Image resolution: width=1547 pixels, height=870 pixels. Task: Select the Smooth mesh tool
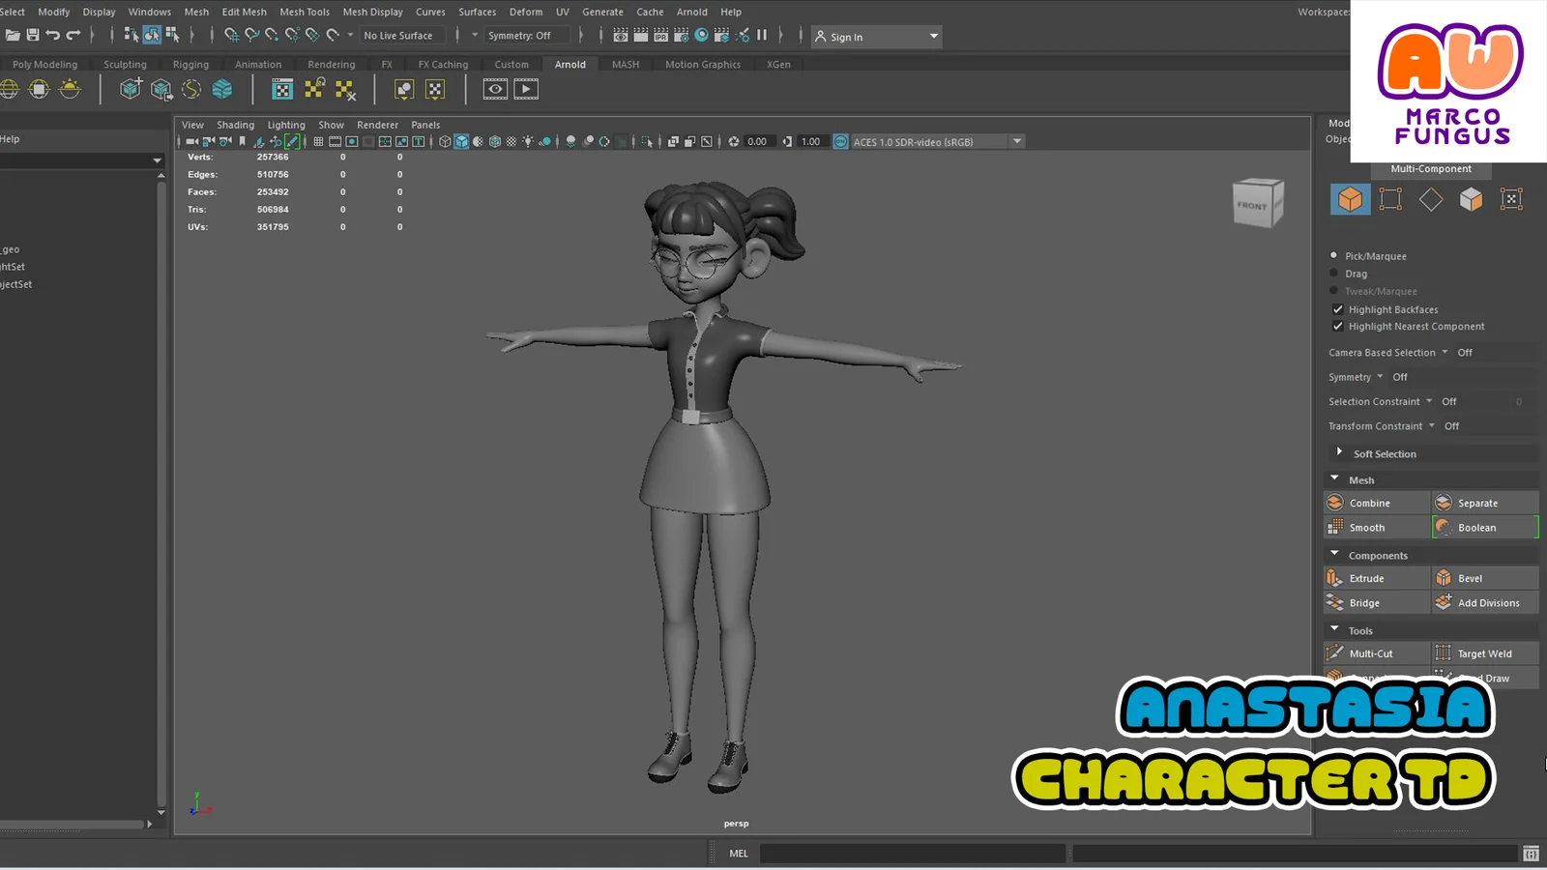pyautogui.click(x=1366, y=527)
